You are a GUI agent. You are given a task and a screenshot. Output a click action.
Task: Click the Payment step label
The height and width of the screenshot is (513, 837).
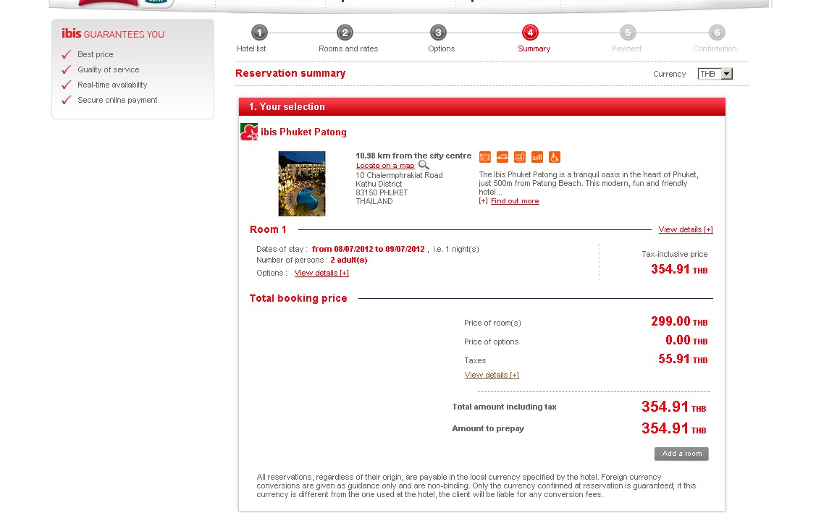627,48
